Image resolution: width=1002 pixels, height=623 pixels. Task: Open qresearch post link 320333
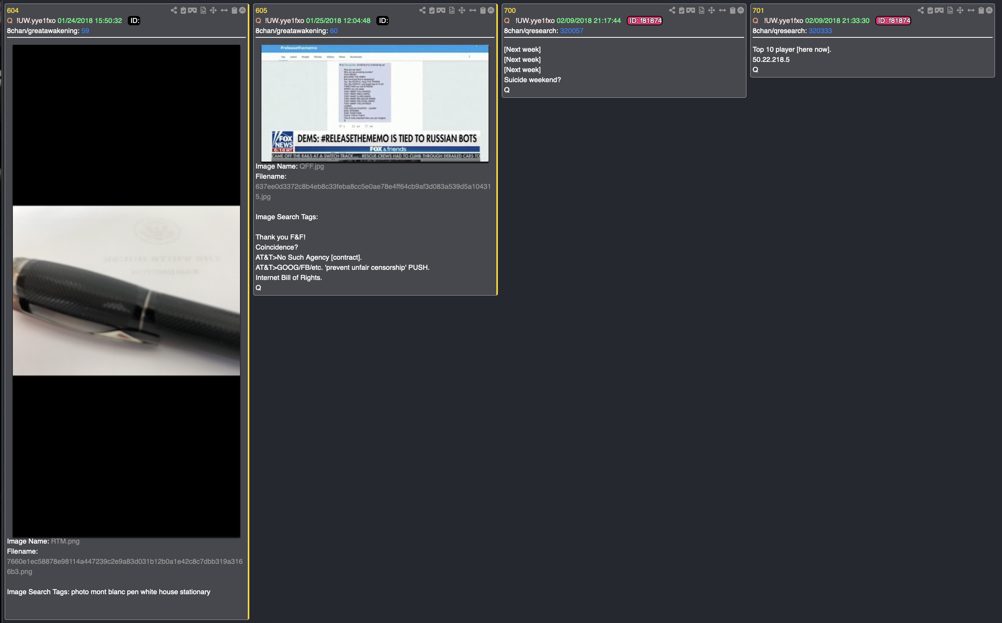coord(820,31)
